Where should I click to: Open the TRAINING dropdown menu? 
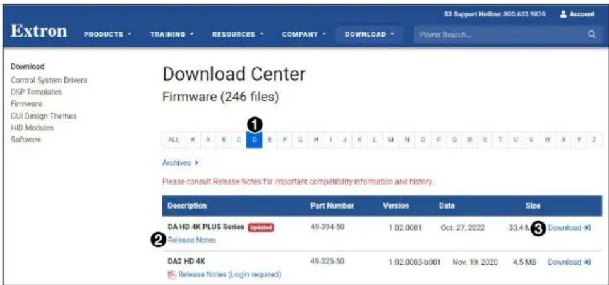click(172, 35)
